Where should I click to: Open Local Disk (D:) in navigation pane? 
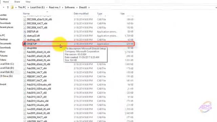click(x=7, y=68)
